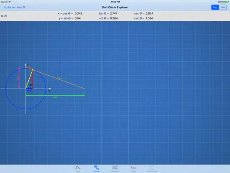Edit the Θ angle value 70
Screen dimensions: 230x173
coord(5,16)
